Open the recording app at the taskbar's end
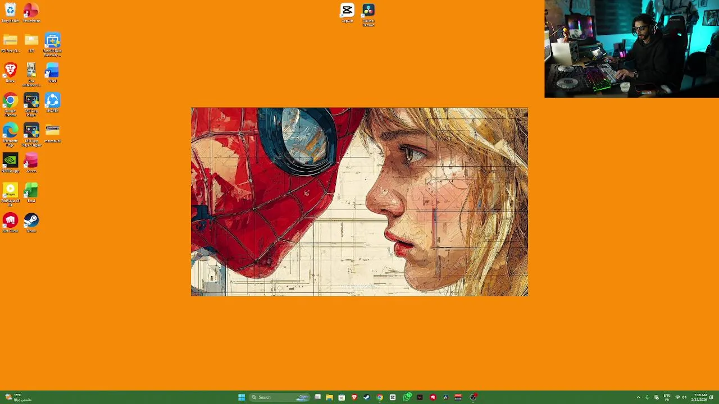This screenshot has width=719, height=404. point(473,397)
